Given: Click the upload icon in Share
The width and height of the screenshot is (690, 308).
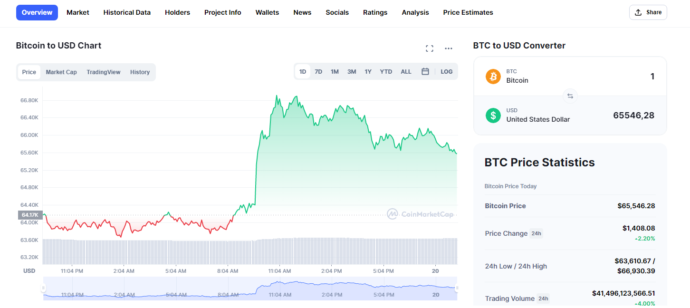Looking at the screenshot, I should [x=638, y=12].
